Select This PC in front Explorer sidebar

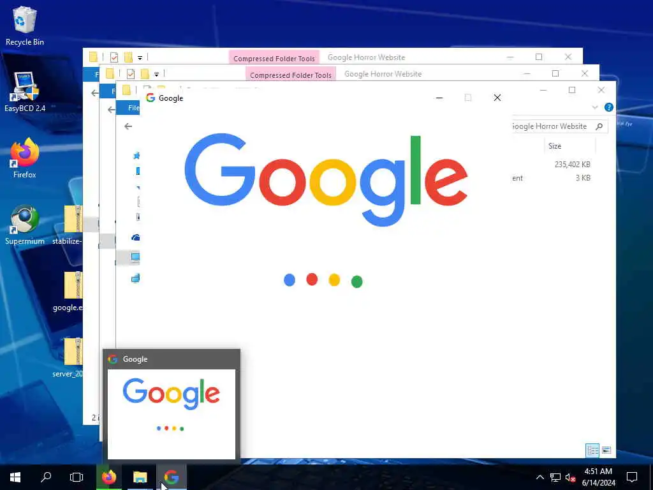click(135, 257)
